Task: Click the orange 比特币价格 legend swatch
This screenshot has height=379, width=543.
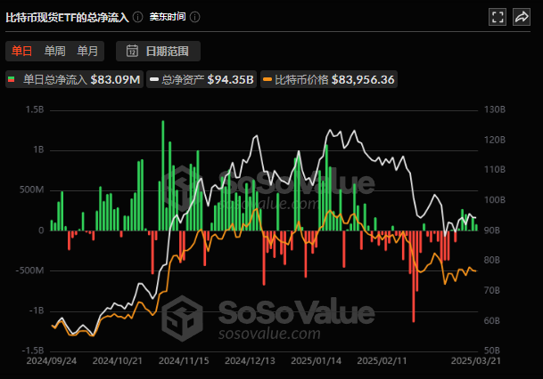Action: (x=267, y=79)
